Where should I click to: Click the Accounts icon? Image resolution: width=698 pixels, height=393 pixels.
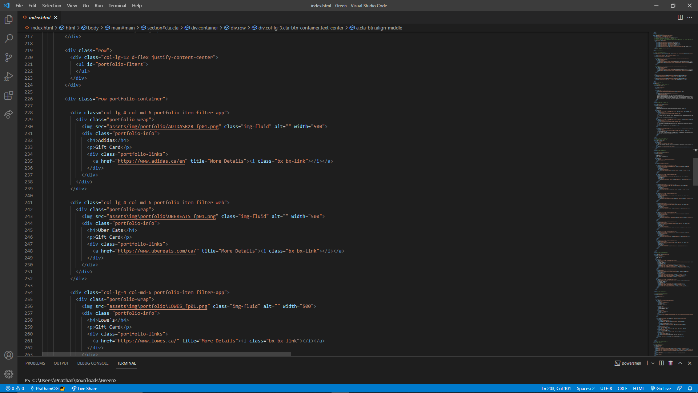9,355
